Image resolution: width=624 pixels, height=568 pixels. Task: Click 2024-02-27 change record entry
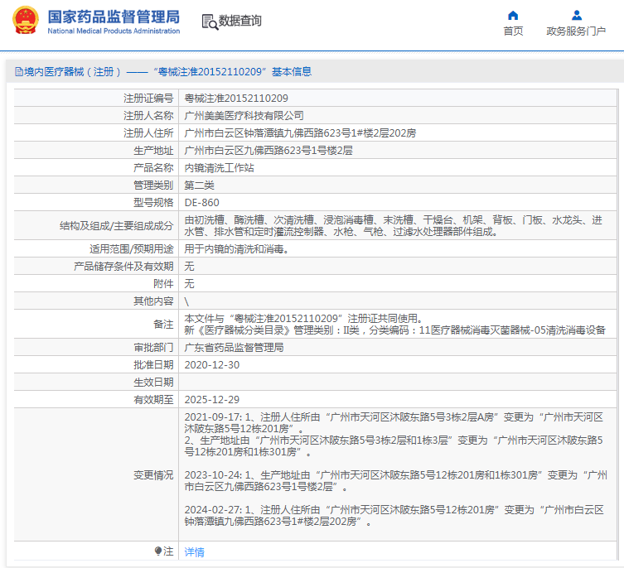394,516
